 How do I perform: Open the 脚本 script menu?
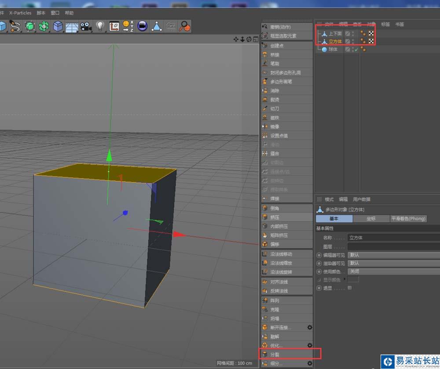(41, 13)
